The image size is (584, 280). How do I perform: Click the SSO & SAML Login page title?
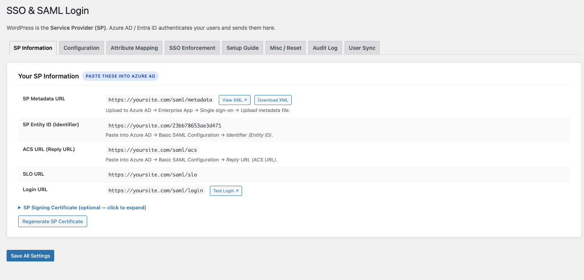pyautogui.click(x=48, y=11)
